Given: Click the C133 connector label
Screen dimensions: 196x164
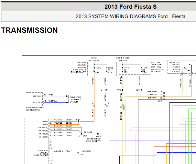Looking at the screenshot, I should pos(108,103).
